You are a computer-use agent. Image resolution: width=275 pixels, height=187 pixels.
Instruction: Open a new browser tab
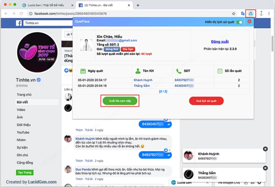click(138, 5)
